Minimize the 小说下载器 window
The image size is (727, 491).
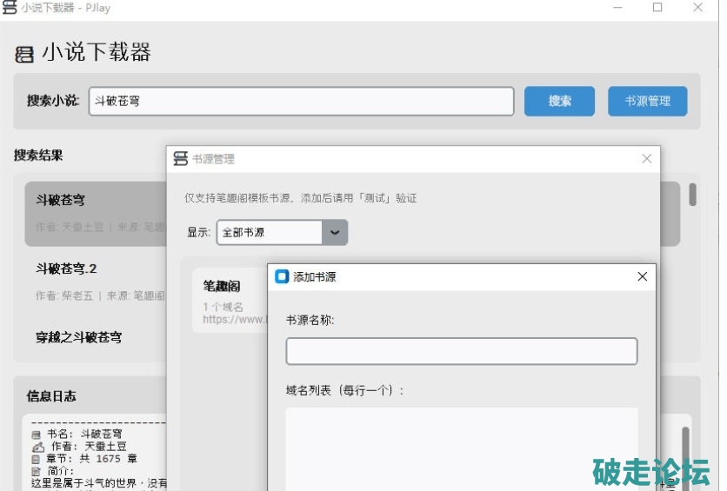coord(617,8)
